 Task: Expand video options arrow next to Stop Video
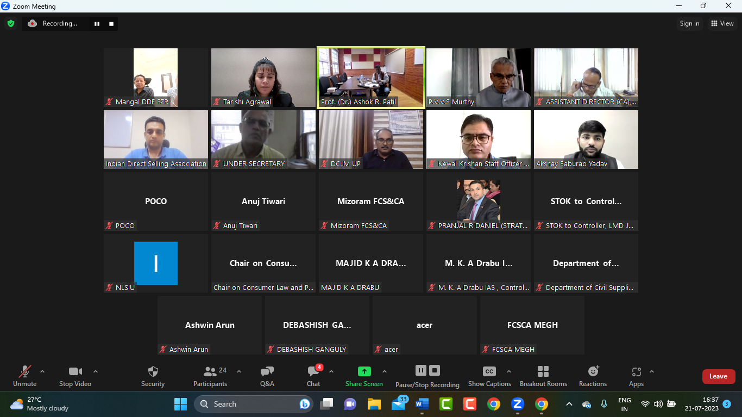[96, 372]
